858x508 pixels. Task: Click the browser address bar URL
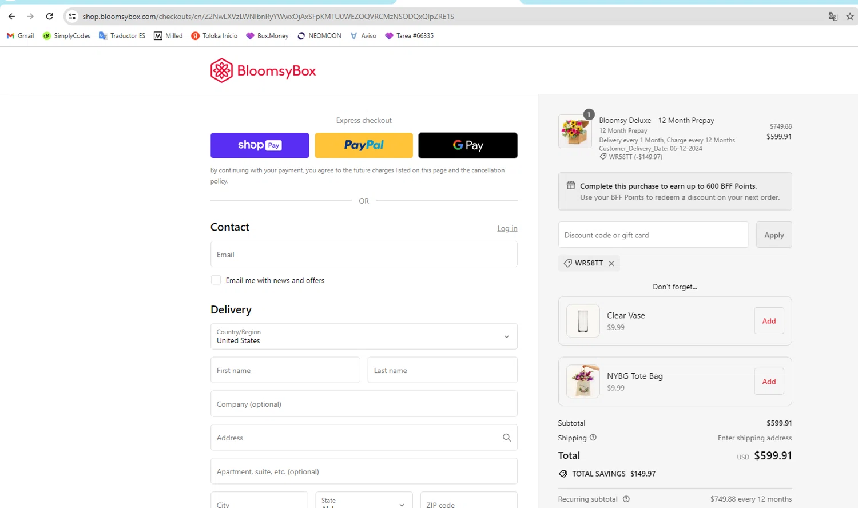[x=268, y=17]
